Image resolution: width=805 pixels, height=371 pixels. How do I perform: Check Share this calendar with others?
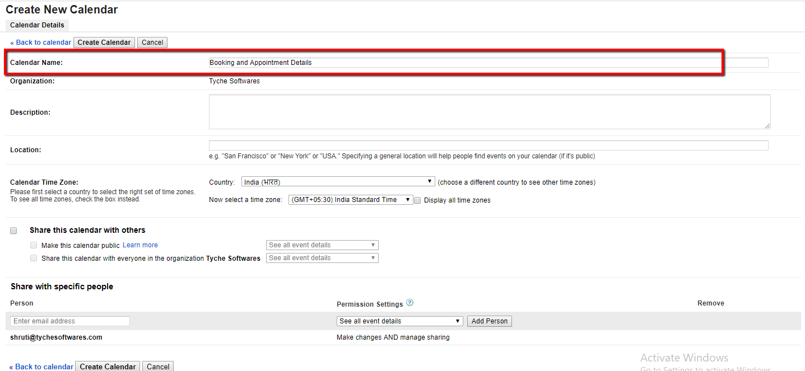tap(13, 230)
